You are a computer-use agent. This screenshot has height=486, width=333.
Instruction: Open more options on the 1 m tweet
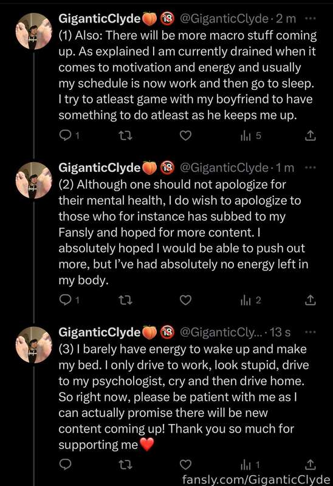[311, 168]
